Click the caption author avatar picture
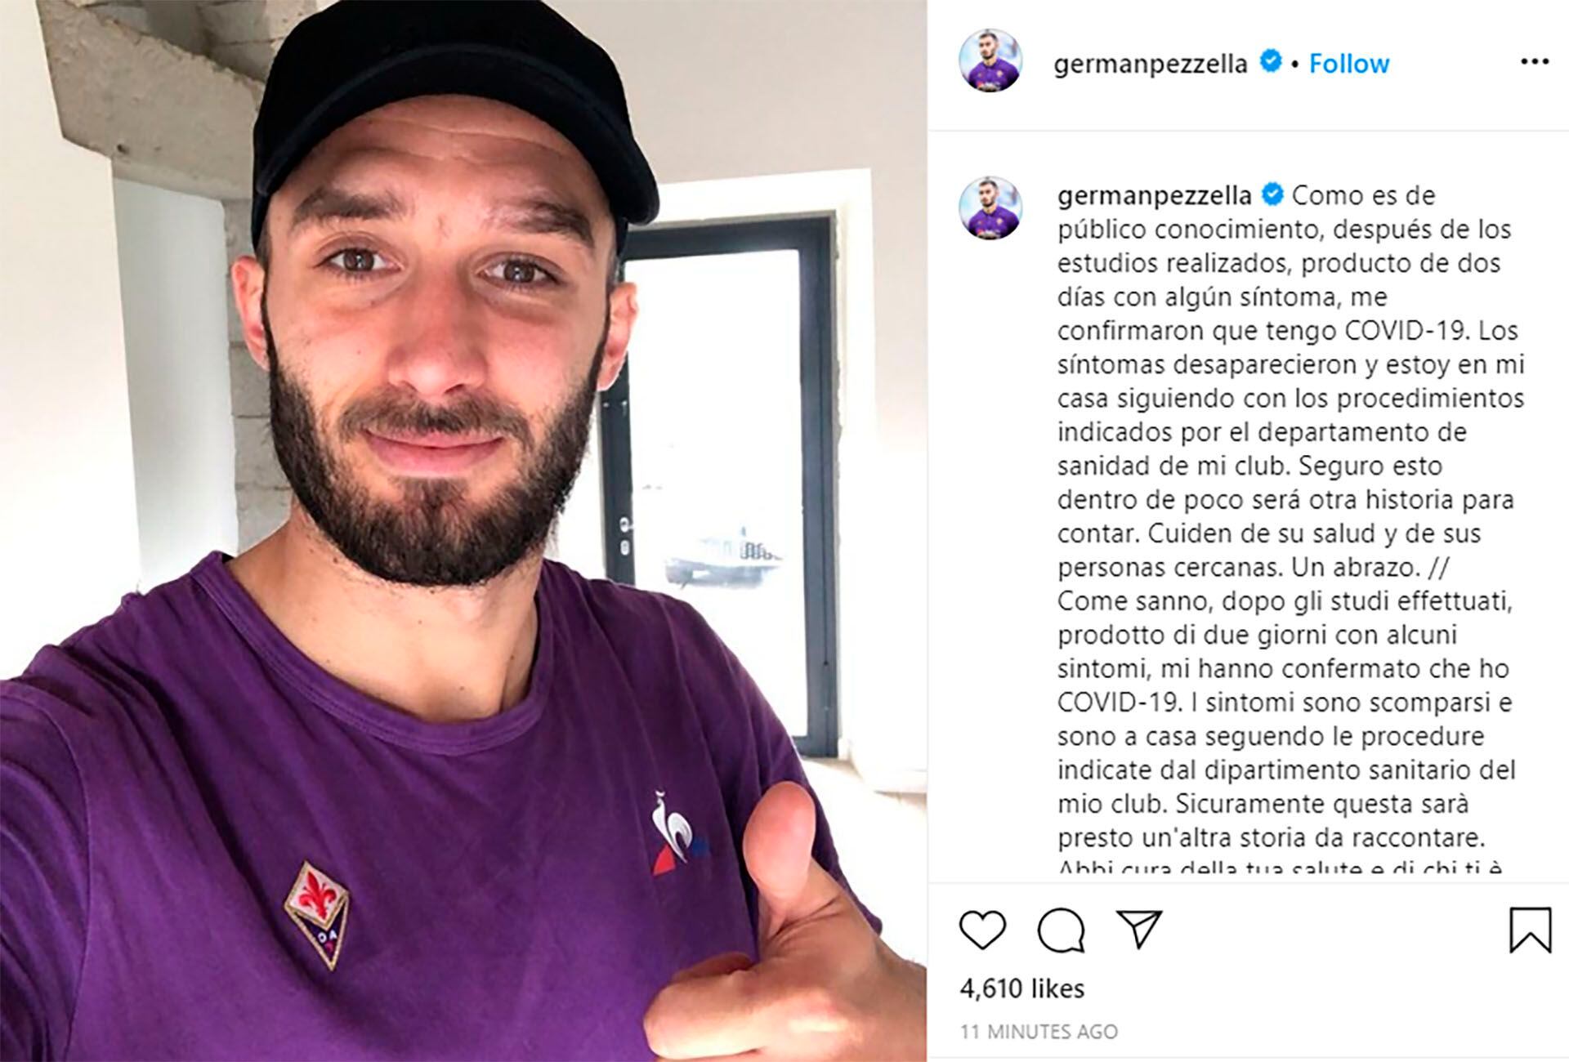 pos(990,207)
